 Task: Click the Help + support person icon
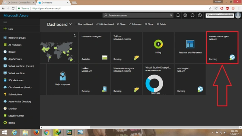click(x=63, y=76)
